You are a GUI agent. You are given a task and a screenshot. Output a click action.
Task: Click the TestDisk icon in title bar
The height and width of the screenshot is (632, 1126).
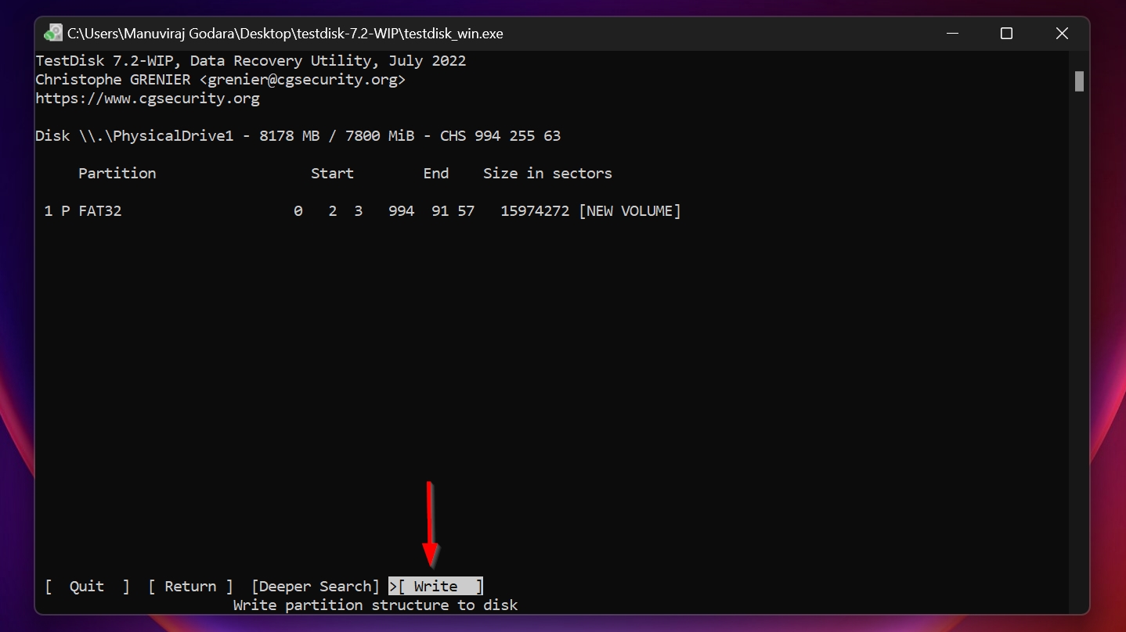[53, 34]
